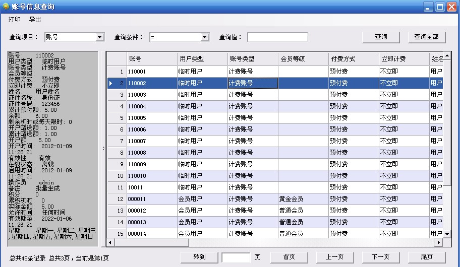Close the 账号信息查询 window
The width and height of the screenshot is (460, 267).
tap(451, 7)
